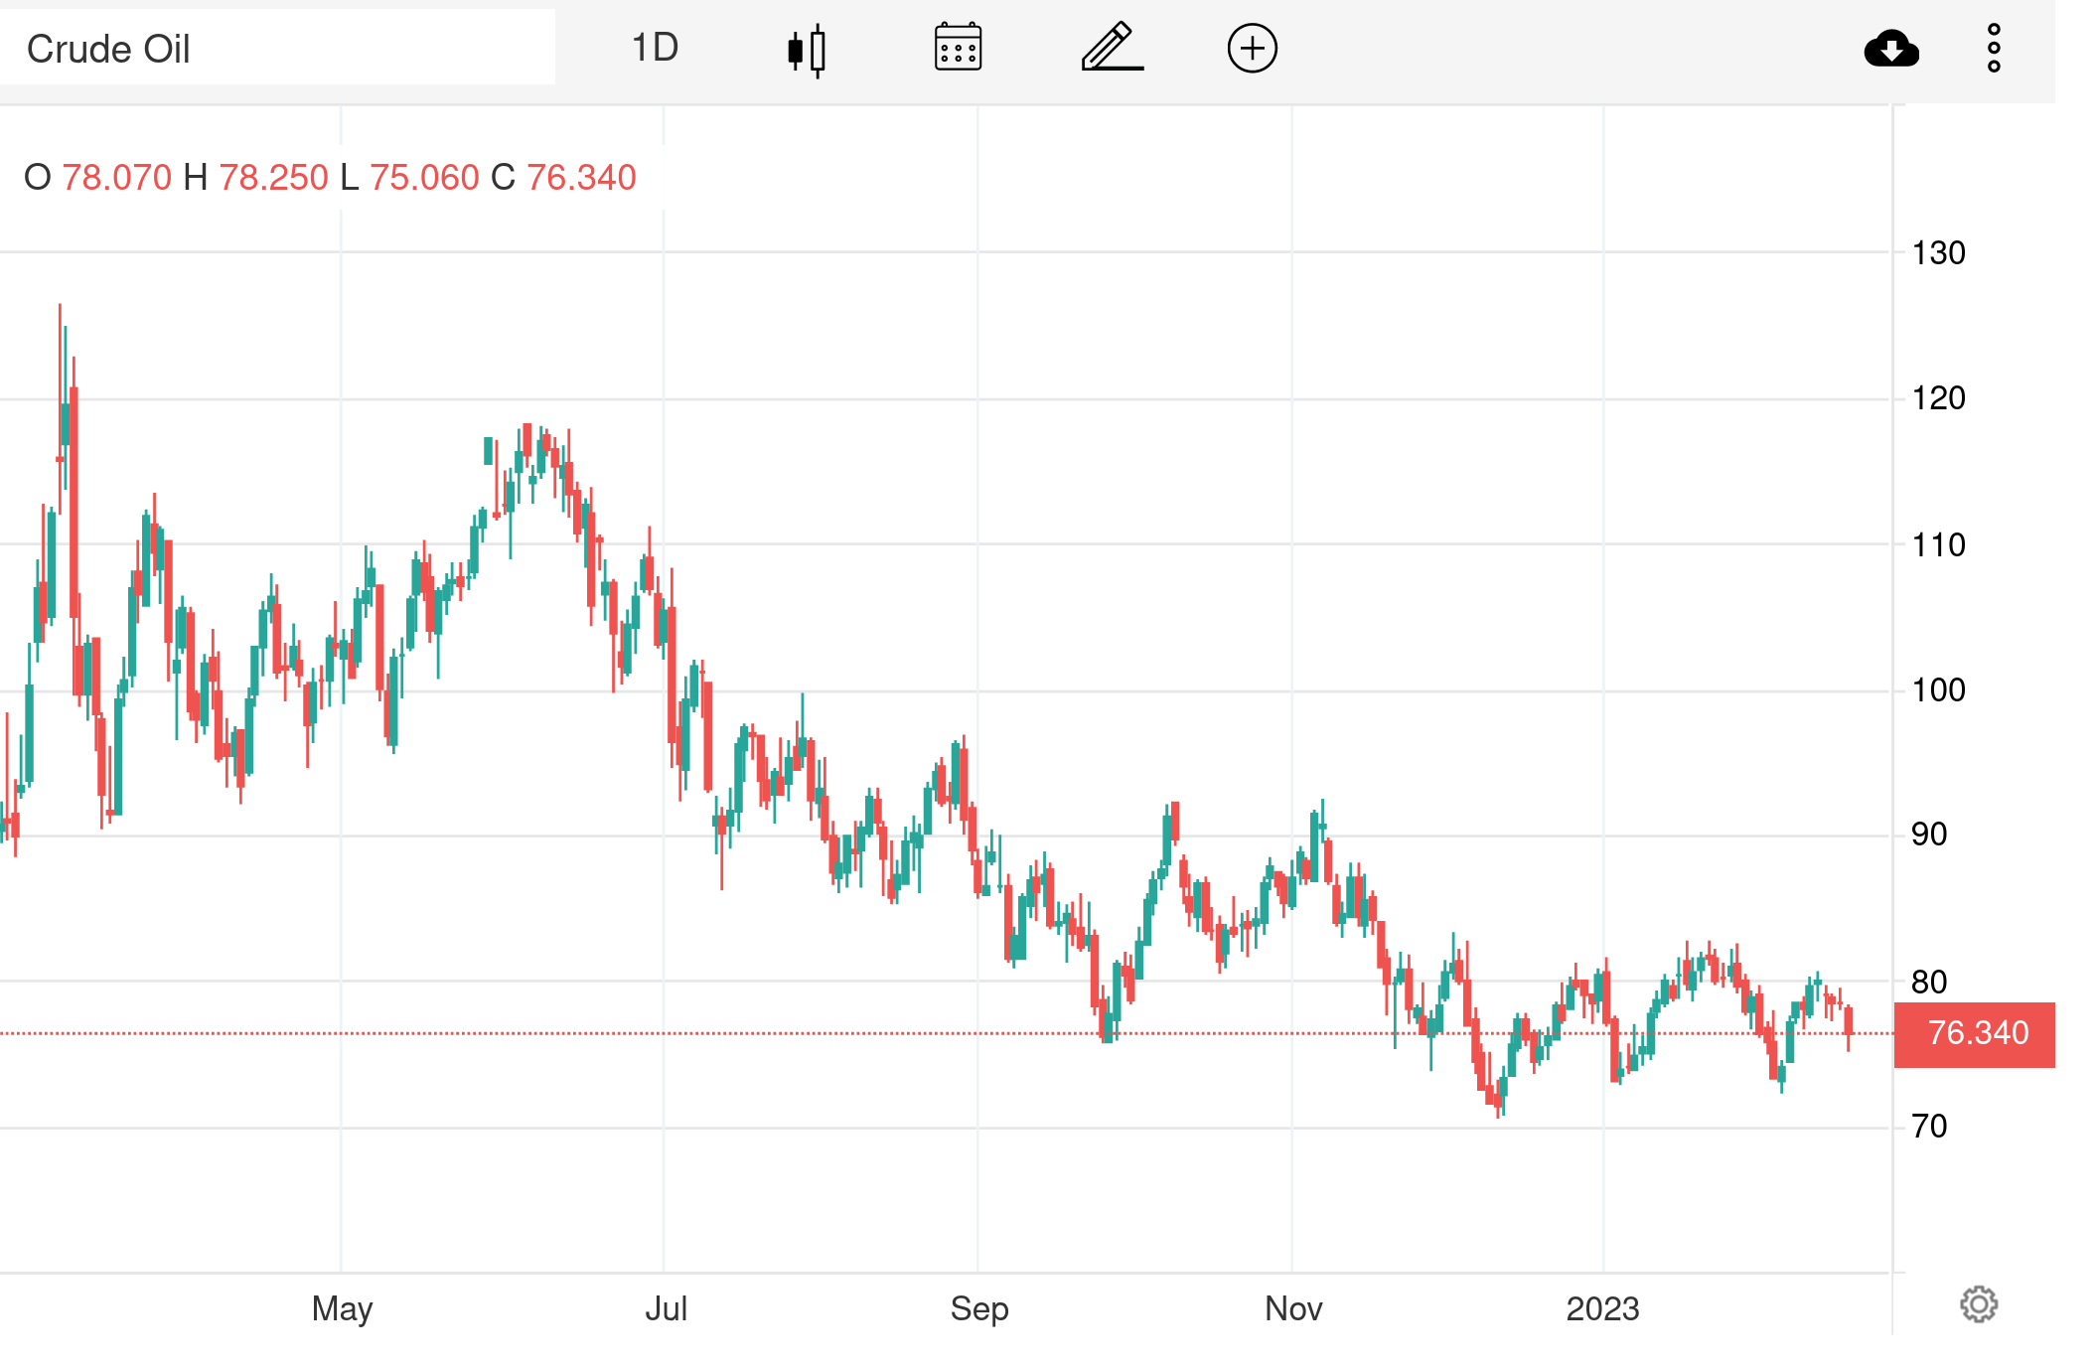Image resolution: width=2097 pixels, height=1368 pixels.
Task: Select the pencil drawing tool
Action: point(1112,48)
